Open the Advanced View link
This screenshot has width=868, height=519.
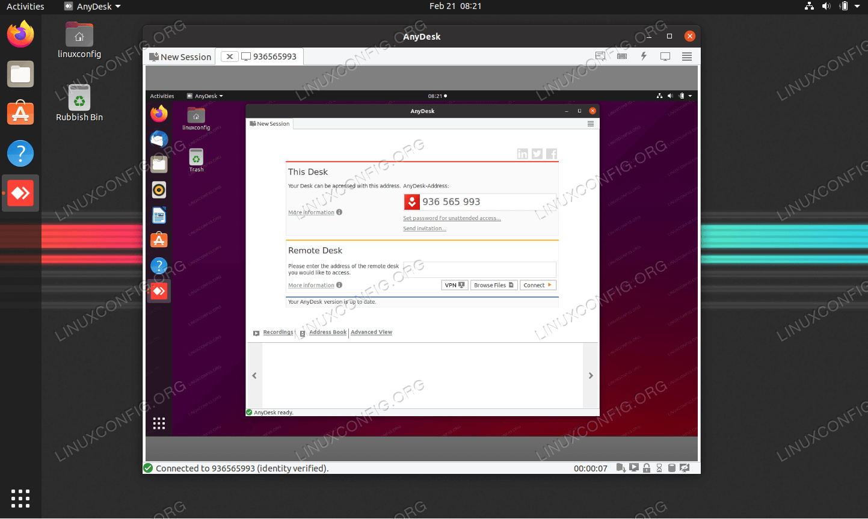click(x=372, y=332)
